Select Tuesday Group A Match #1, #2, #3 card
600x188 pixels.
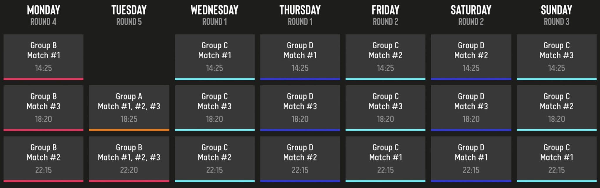[129, 108]
